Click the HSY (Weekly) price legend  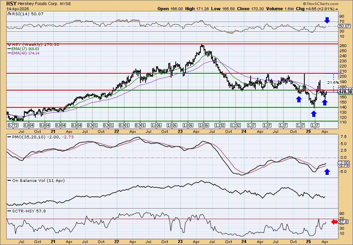tap(33, 45)
